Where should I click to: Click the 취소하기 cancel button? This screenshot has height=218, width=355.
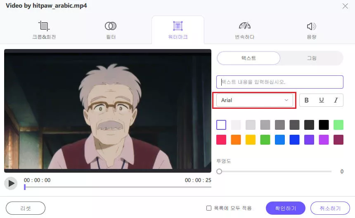330,208
